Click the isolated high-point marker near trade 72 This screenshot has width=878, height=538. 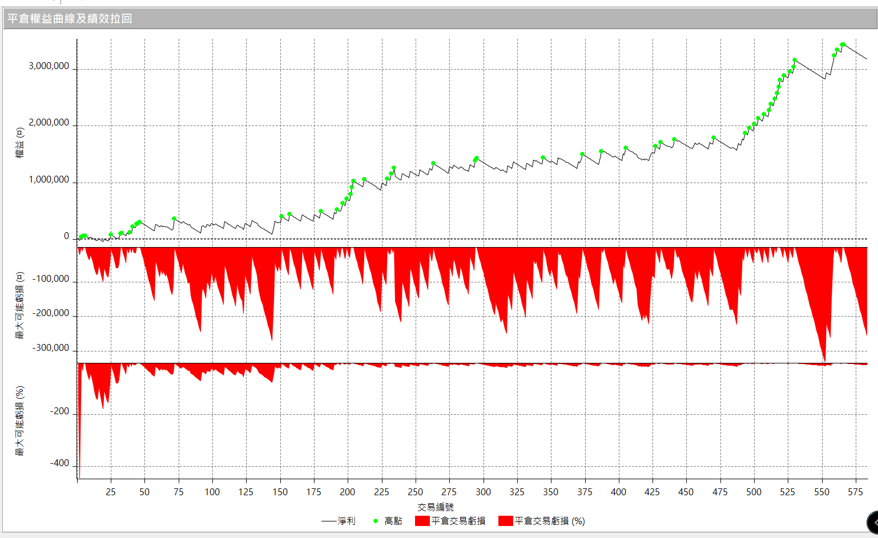(174, 219)
